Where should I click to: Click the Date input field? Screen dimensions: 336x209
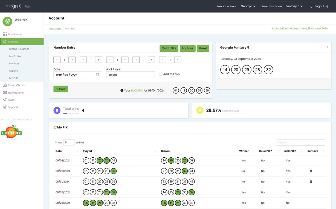pyautogui.click(x=78, y=75)
